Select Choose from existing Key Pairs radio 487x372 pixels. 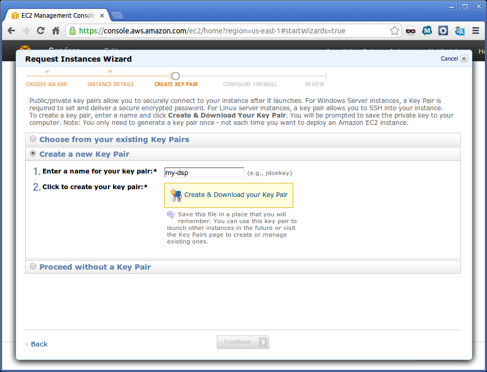click(x=33, y=138)
